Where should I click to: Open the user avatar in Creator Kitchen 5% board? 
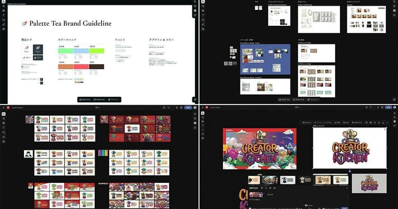pyautogui.click(x=195, y=107)
